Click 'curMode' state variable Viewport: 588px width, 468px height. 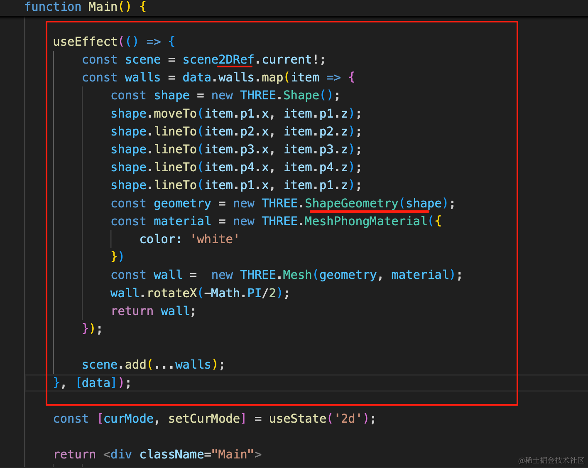coord(128,419)
